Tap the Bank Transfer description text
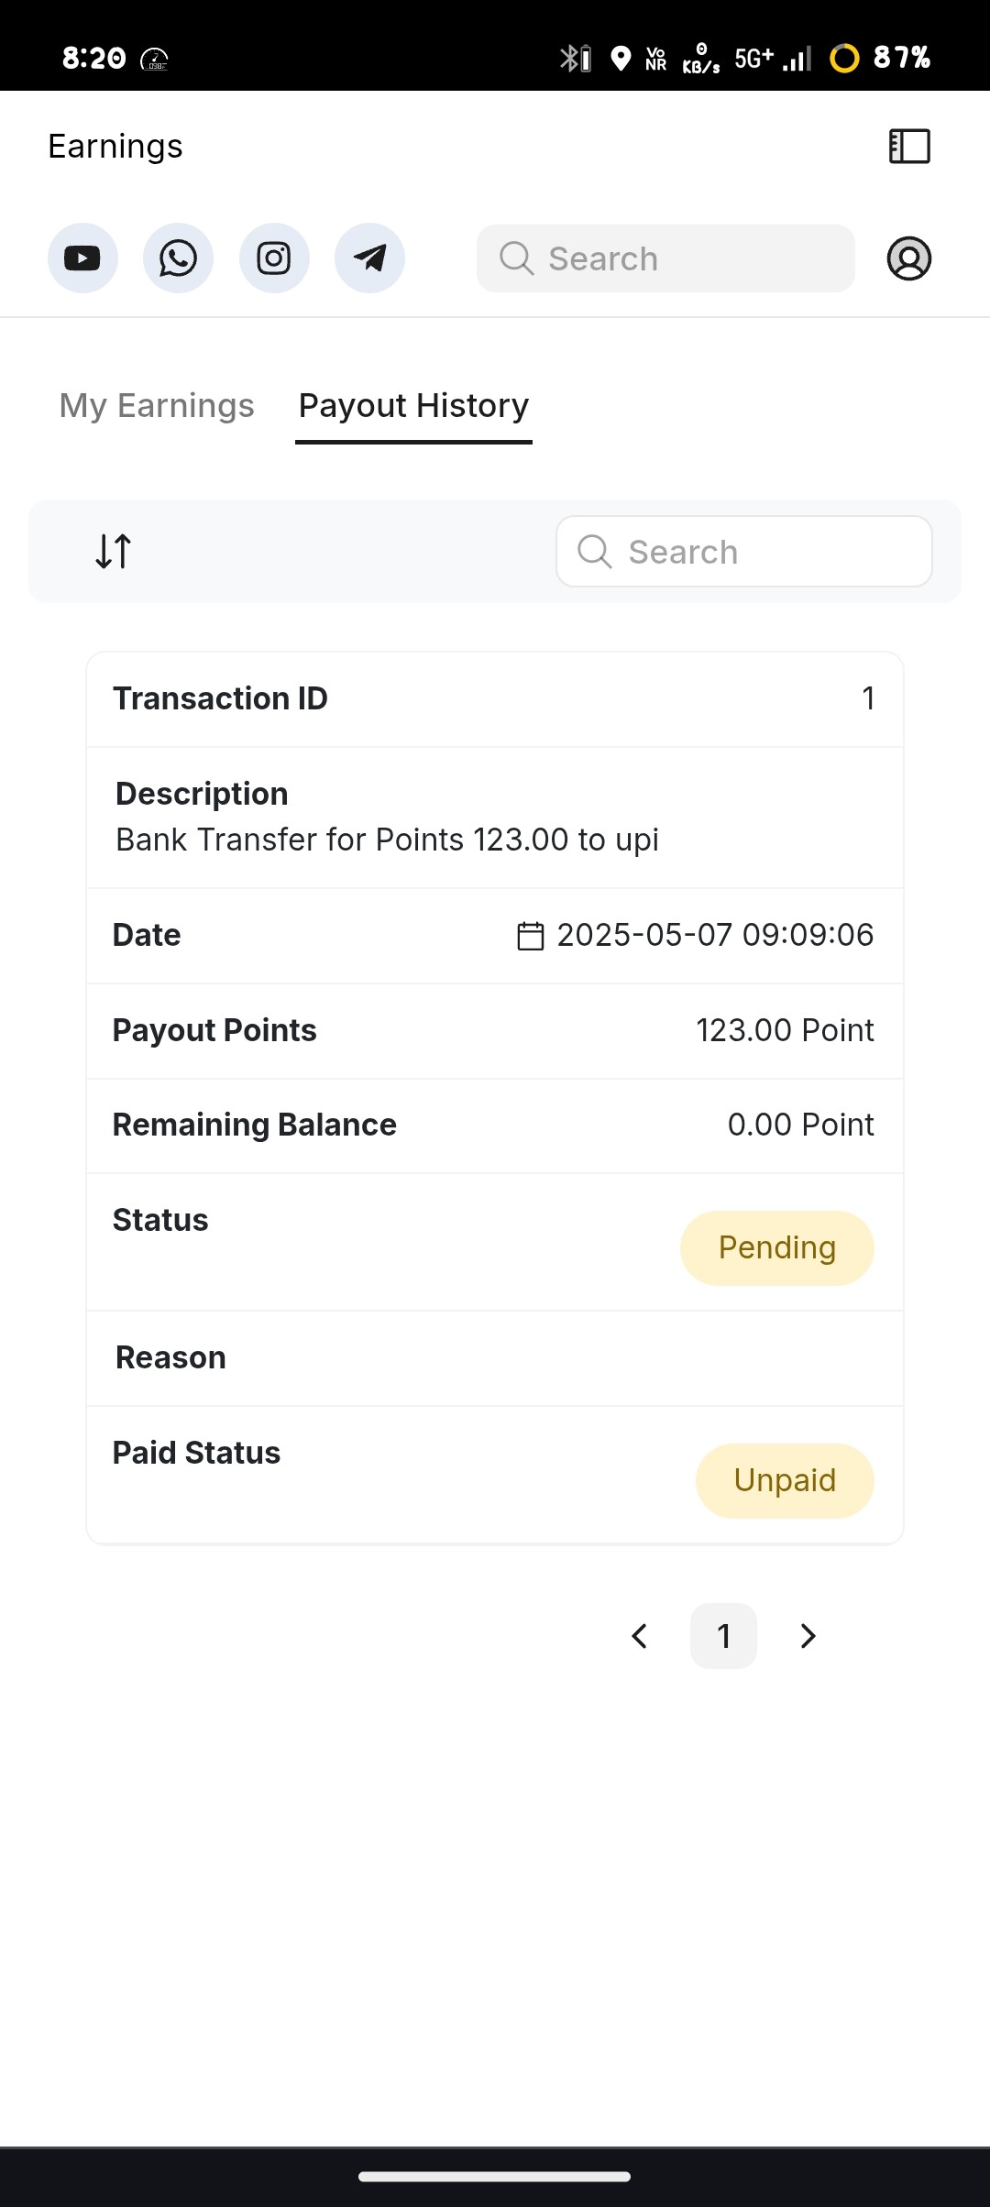Screen dimensions: 990x2207 387,840
